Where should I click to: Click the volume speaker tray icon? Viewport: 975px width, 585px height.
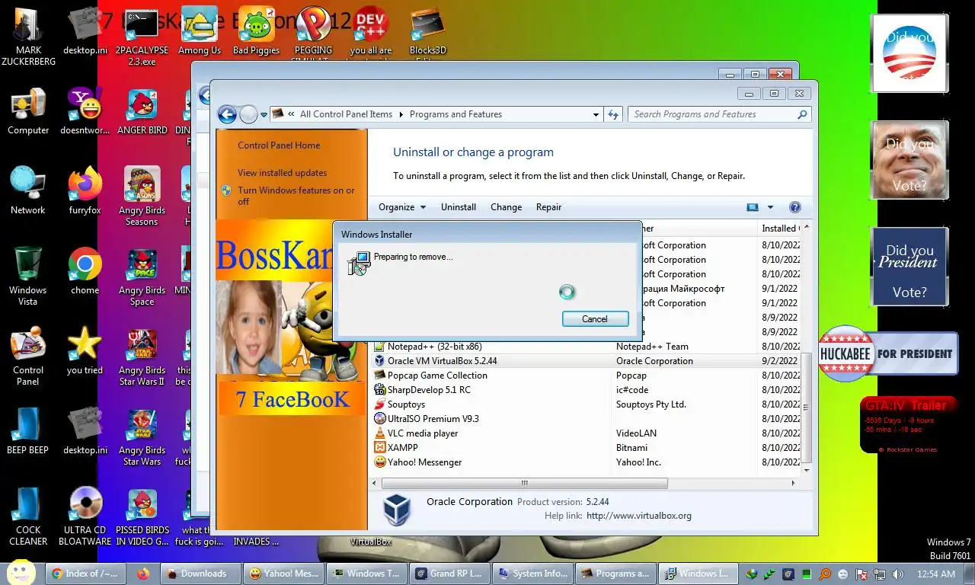tap(897, 574)
